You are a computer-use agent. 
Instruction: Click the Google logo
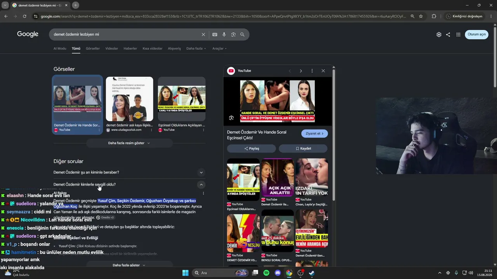click(28, 34)
